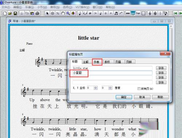Cancel the dialog with 取消
The height and width of the screenshot is (138, 182).
coord(142,97)
